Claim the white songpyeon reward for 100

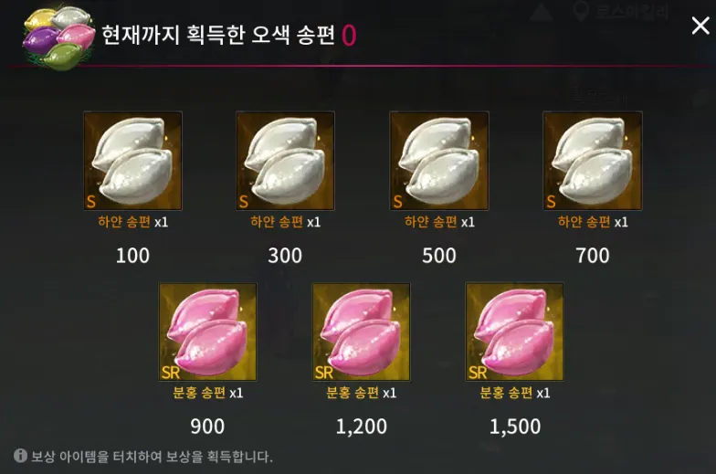click(133, 161)
